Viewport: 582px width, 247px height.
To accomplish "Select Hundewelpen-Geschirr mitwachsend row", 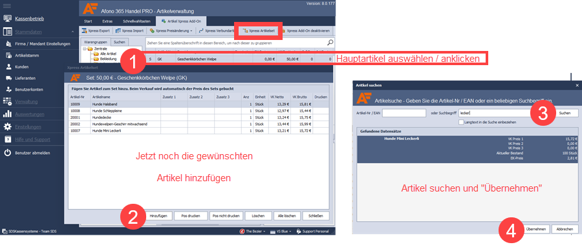I will (x=199, y=124).
